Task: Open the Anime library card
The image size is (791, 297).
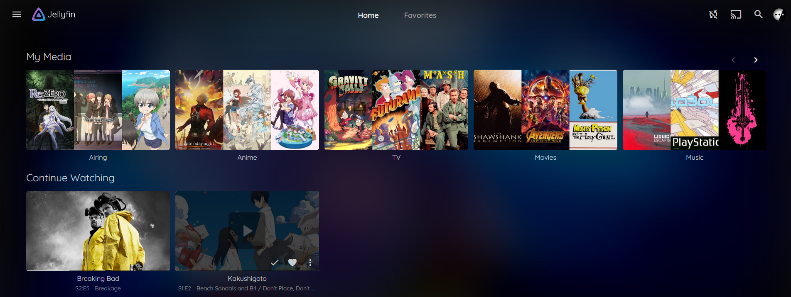Action: pos(247,110)
